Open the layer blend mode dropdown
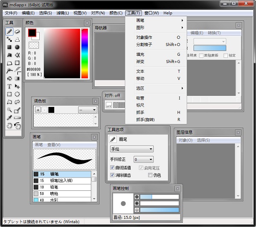The image size is (256, 227). pos(209,41)
